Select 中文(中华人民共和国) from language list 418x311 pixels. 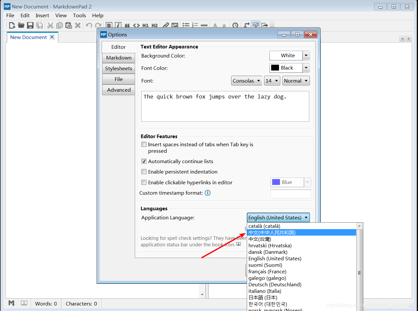click(301, 232)
